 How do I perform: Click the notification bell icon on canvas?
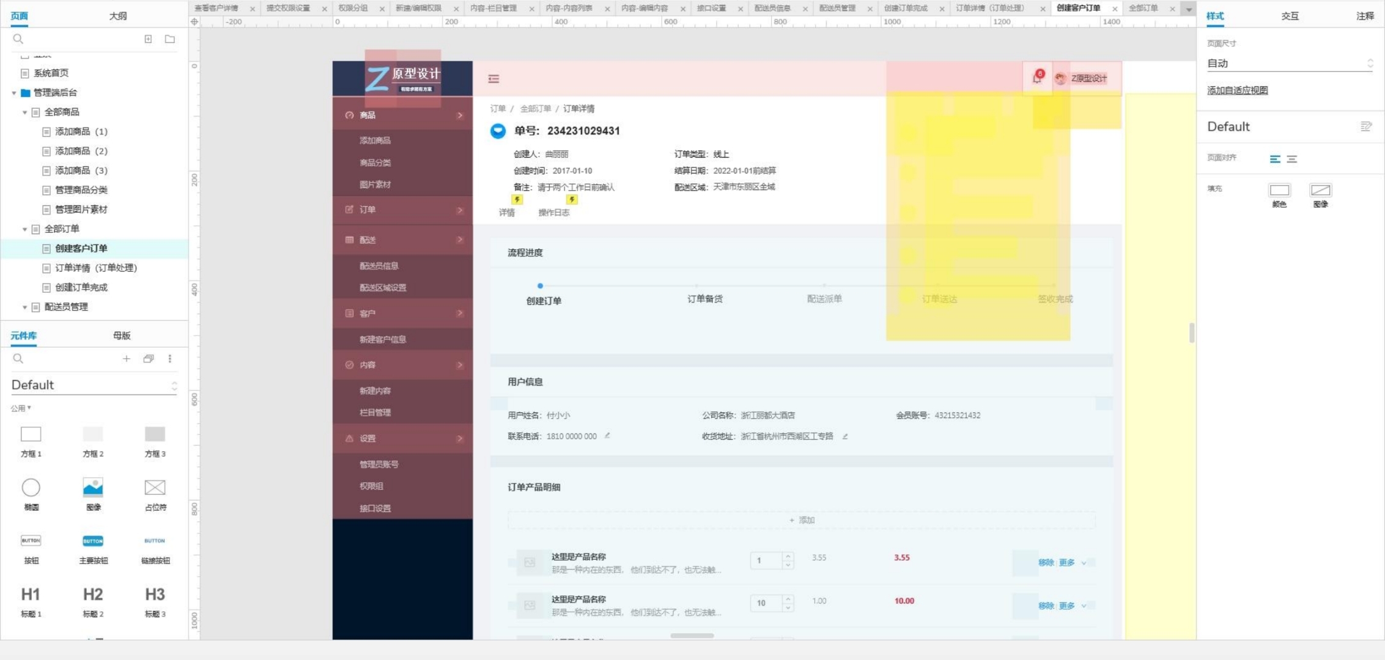tap(1037, 78)
